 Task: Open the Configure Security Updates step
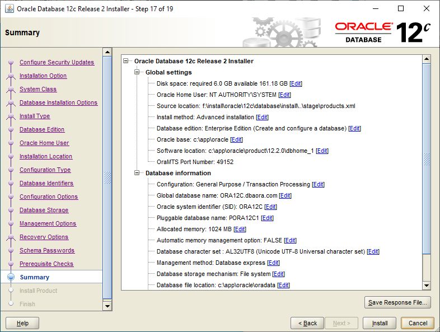(x=57, y=62)
